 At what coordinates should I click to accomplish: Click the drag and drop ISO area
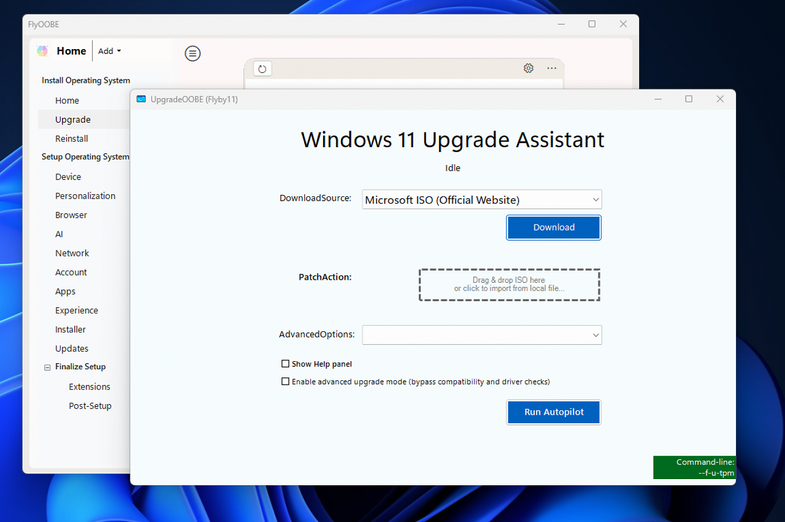(x=509, y=285)
